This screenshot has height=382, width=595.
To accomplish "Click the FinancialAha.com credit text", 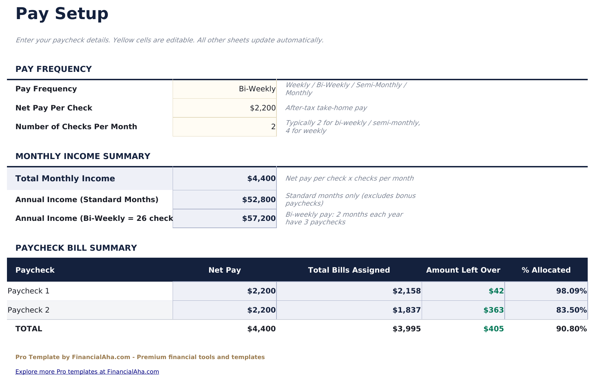I will pyautogui.click(x=140, y=357).
